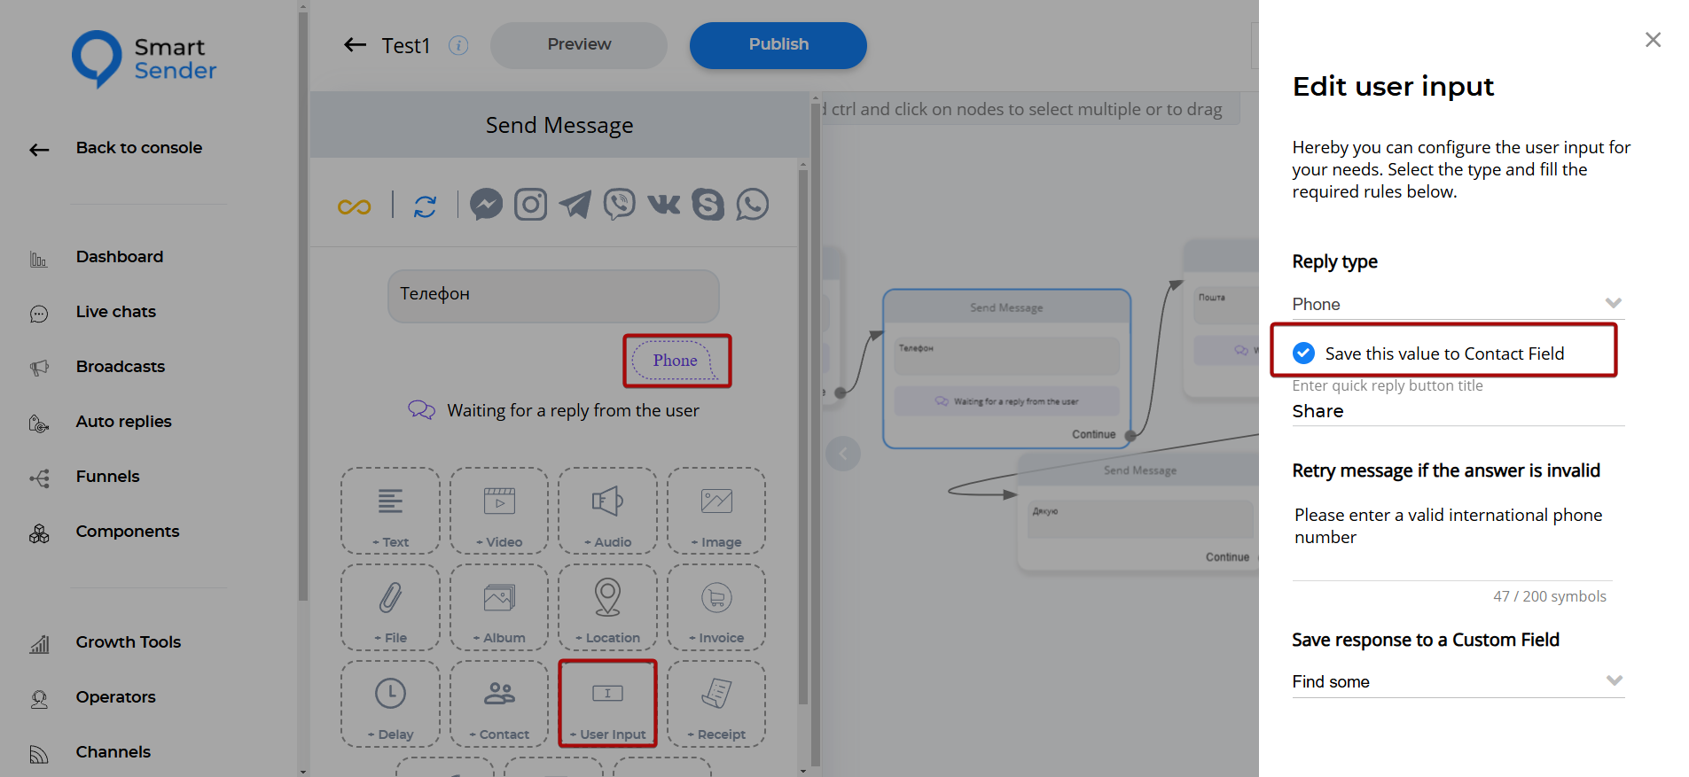This screenshot has width=1689, height=777.
Task: Select the Viber channel icon
Action: click(620, 205)
